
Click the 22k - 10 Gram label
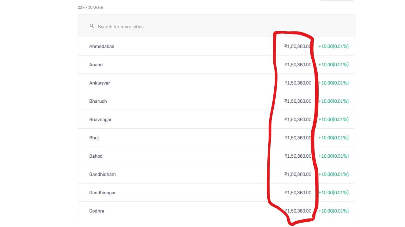90,7
